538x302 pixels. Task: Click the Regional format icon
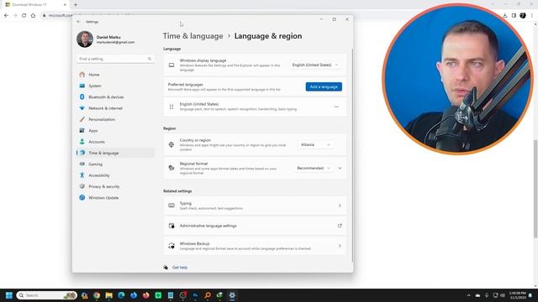pos(171,168)
